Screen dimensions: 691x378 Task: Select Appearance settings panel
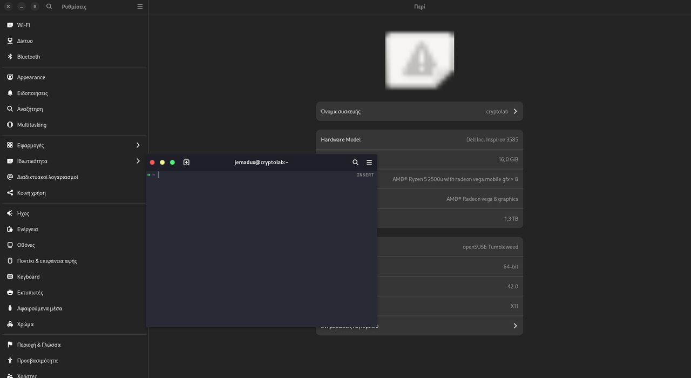(x=74, y=77)
